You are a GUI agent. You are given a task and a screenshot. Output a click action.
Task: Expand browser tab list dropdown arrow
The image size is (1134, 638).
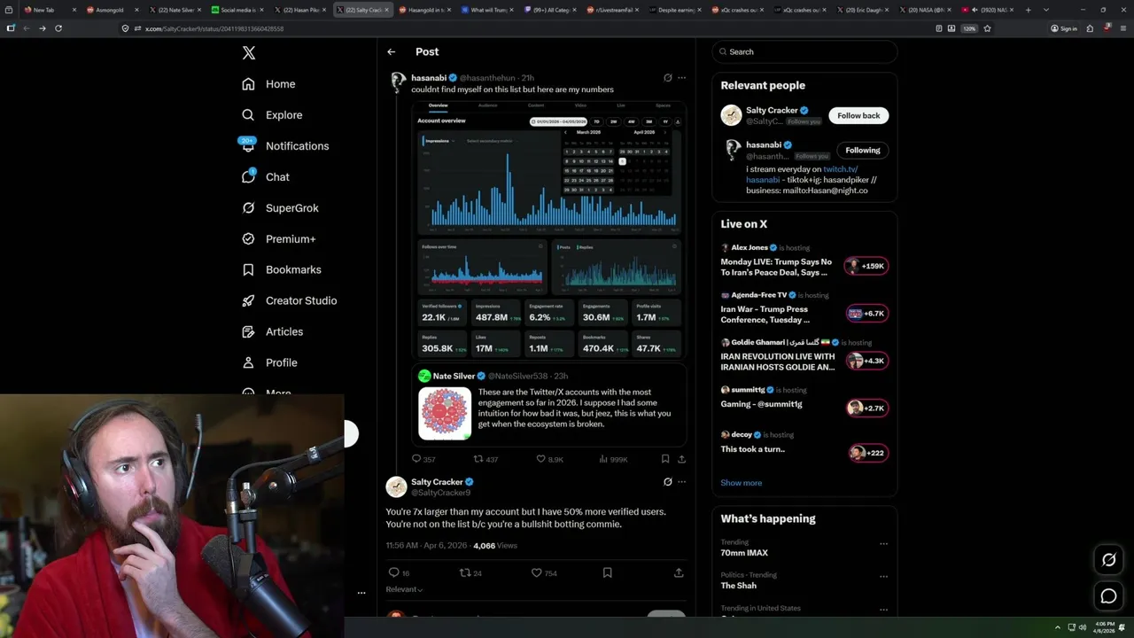[1045, 10]
